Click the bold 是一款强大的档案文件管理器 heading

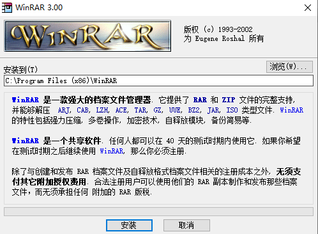(97, 100)
